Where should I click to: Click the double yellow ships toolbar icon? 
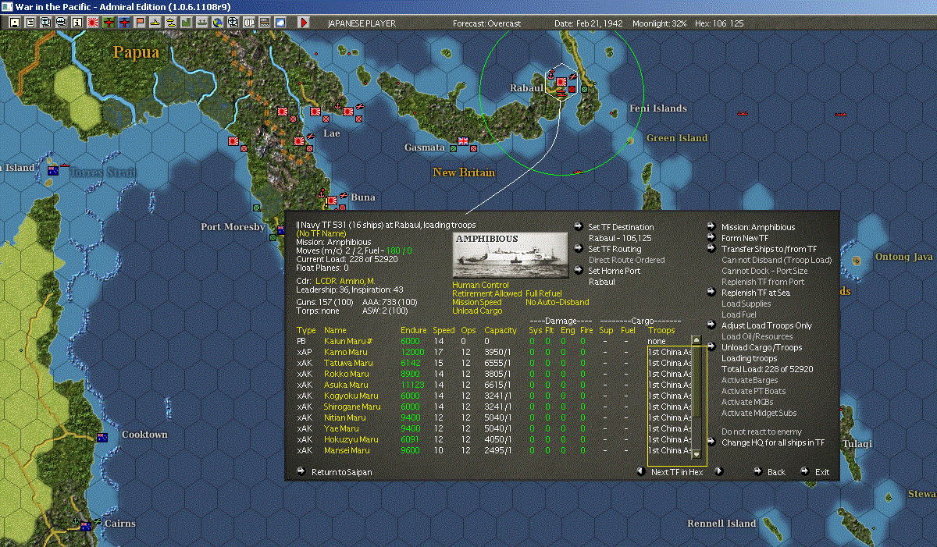[x=170, y=23]
